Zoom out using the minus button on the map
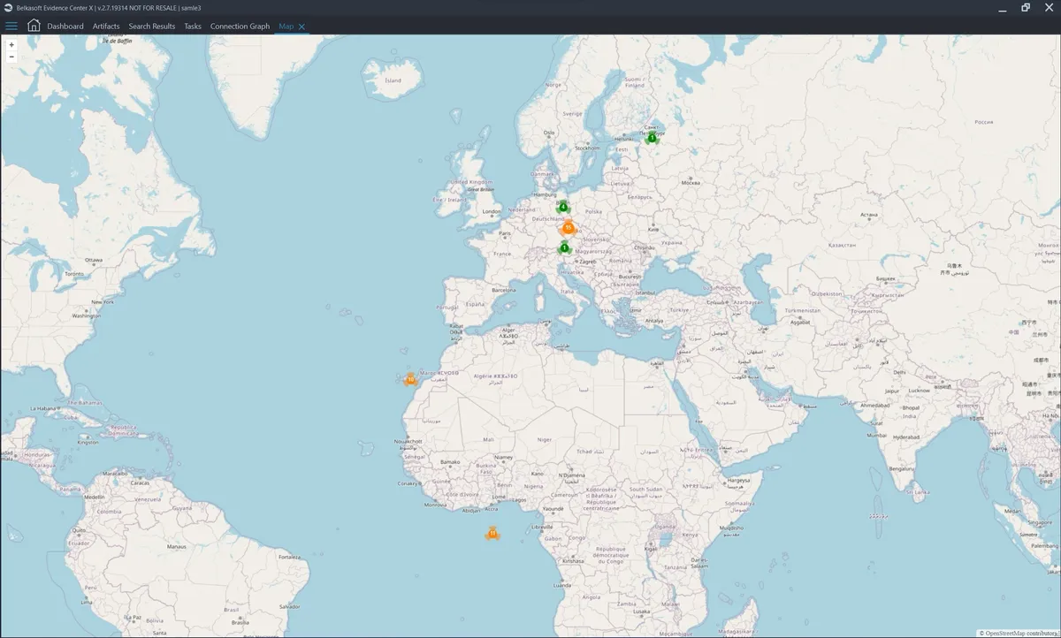Screen dimensions: 1061x638 tap(12, 57)
